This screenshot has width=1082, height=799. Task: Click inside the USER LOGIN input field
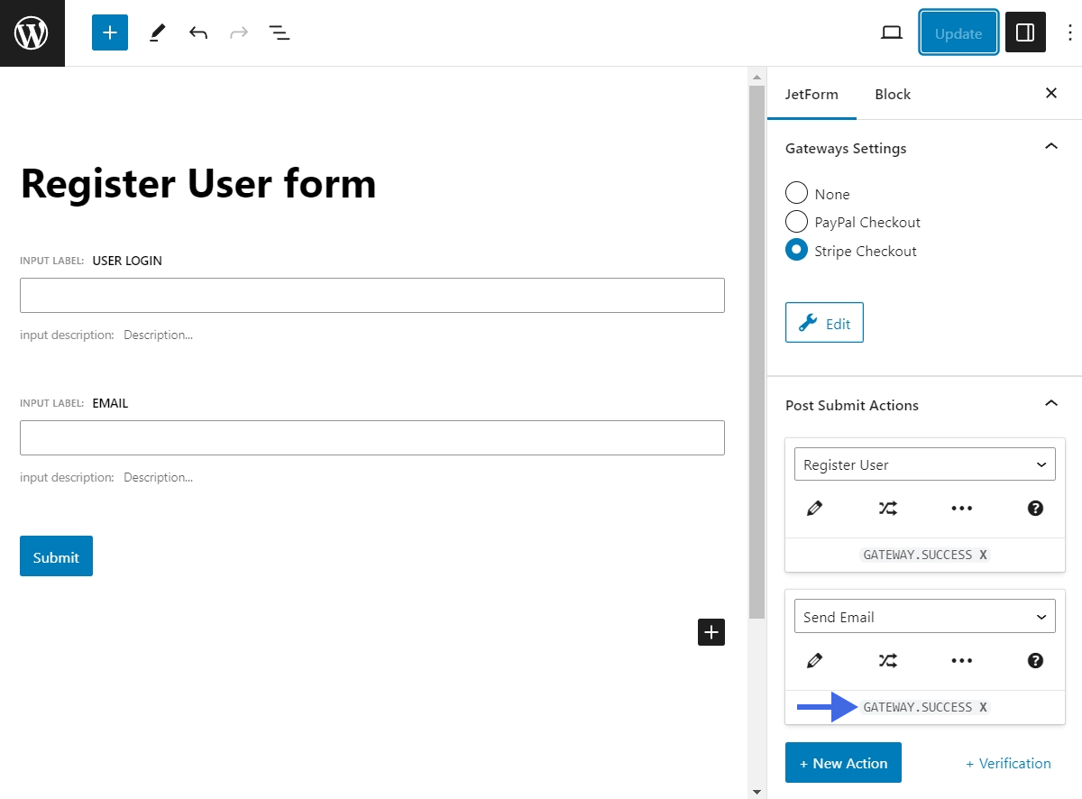point(371,295)
